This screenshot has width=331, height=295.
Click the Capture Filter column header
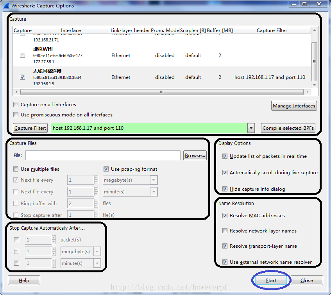(x=272, y=30)
